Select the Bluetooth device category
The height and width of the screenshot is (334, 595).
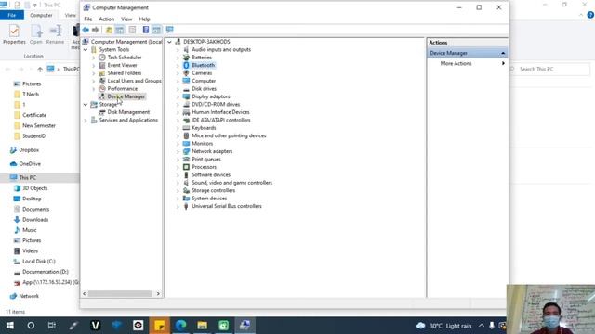(x=203, y=65)
